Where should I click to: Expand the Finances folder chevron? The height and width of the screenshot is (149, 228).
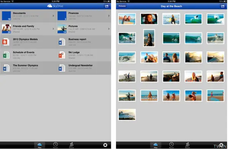tap(109, 16)
